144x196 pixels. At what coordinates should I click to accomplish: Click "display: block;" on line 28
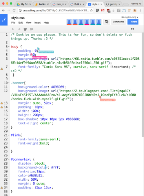click(x=32, y=163)
